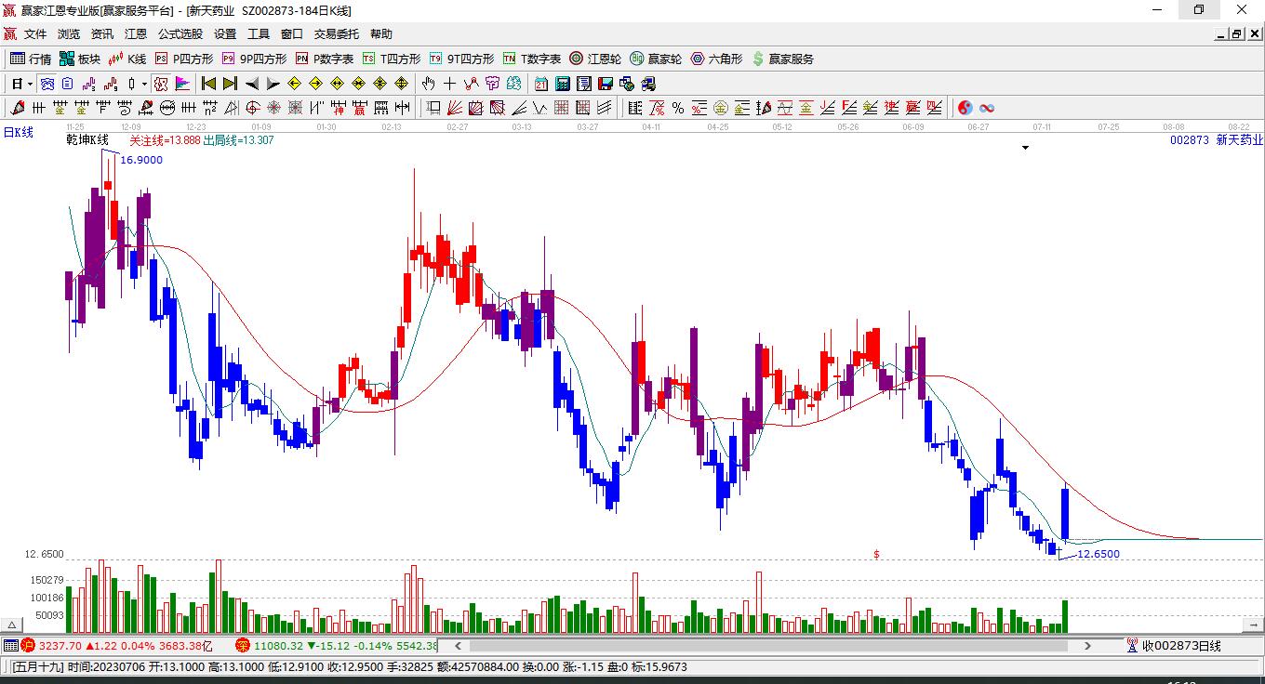This screenshot has width=1265, height=684.
Task: Click the grid icon in status bar
Action: coord(10,646)
